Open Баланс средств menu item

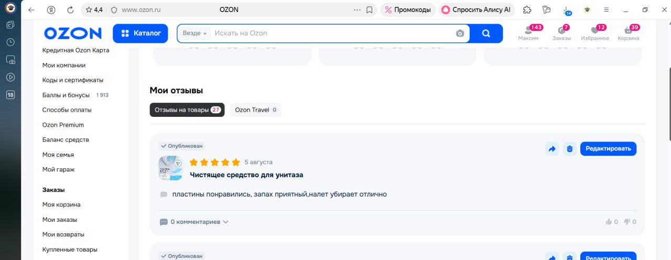click(x=66, y=139)
